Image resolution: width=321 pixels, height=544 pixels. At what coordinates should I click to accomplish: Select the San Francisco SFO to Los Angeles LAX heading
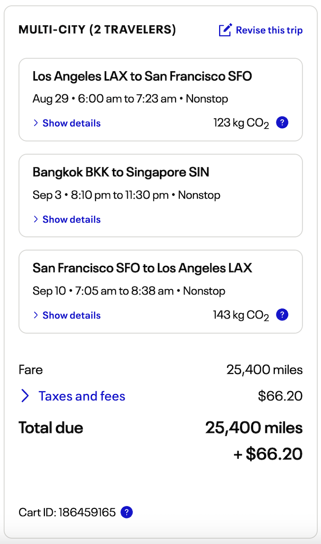(142, 268)
